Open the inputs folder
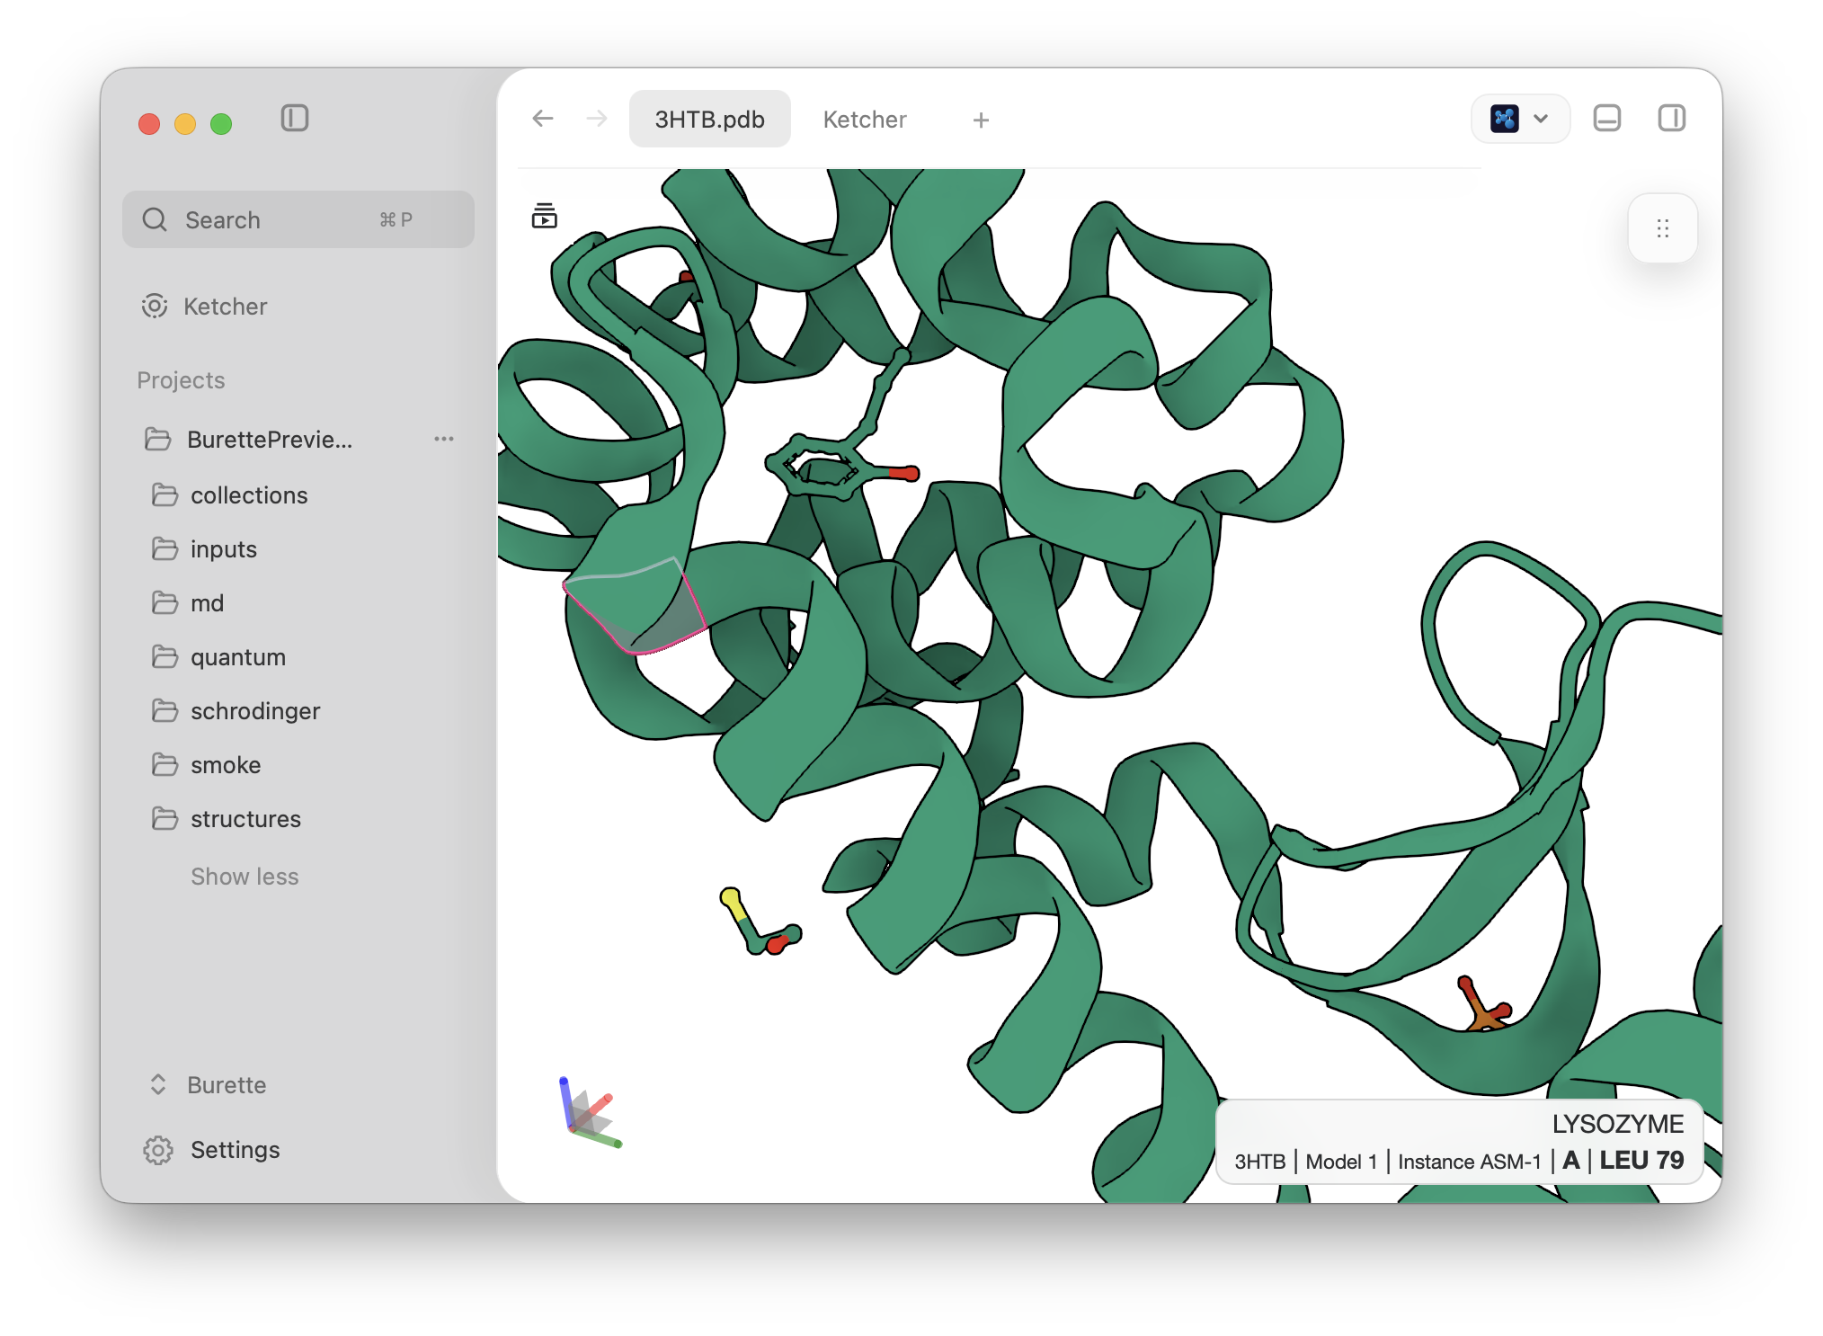 pyautogui.click(x=224, y=549)
